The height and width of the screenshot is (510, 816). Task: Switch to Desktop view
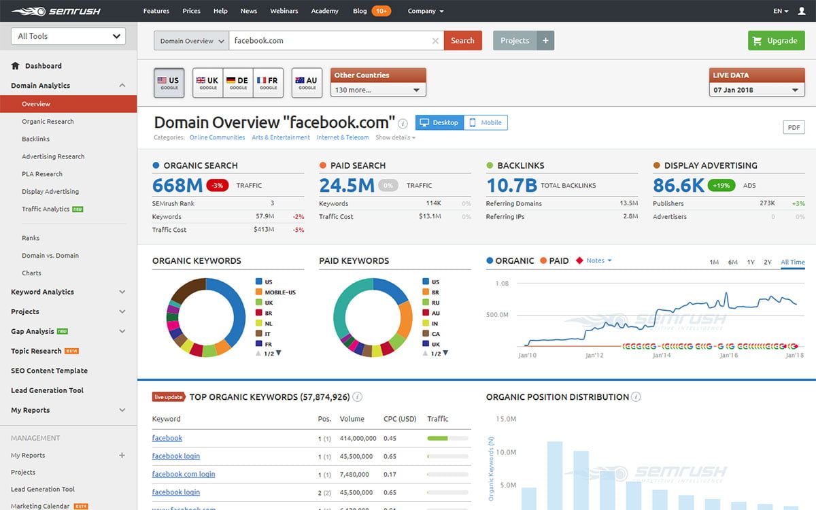point(439,122)
